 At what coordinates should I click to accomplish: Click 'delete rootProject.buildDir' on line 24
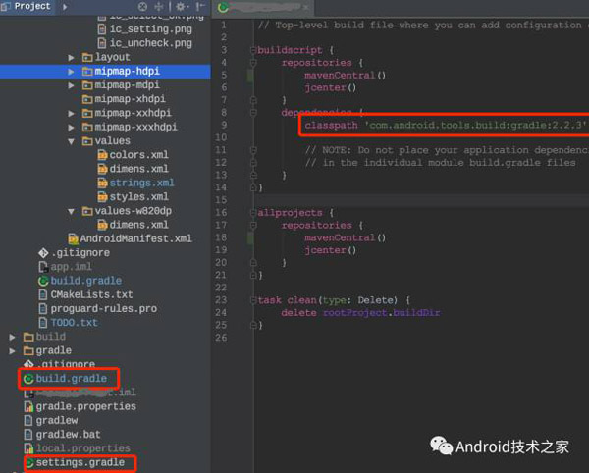point(360,313)
